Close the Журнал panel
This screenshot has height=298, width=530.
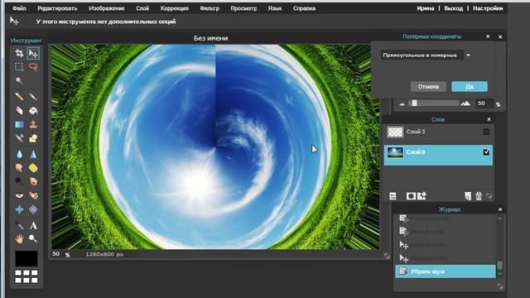click(500, 209)
